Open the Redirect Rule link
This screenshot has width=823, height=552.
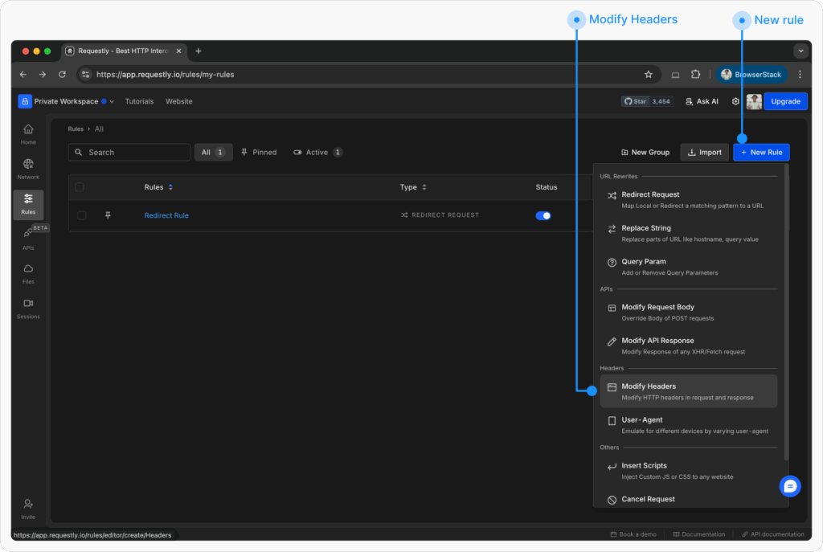[166, 215]
